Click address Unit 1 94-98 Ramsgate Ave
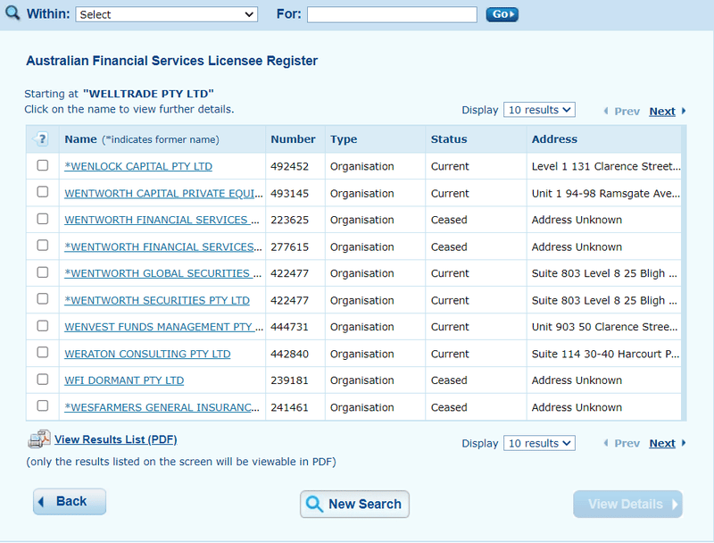714x543 pixels. pos(606,194)
